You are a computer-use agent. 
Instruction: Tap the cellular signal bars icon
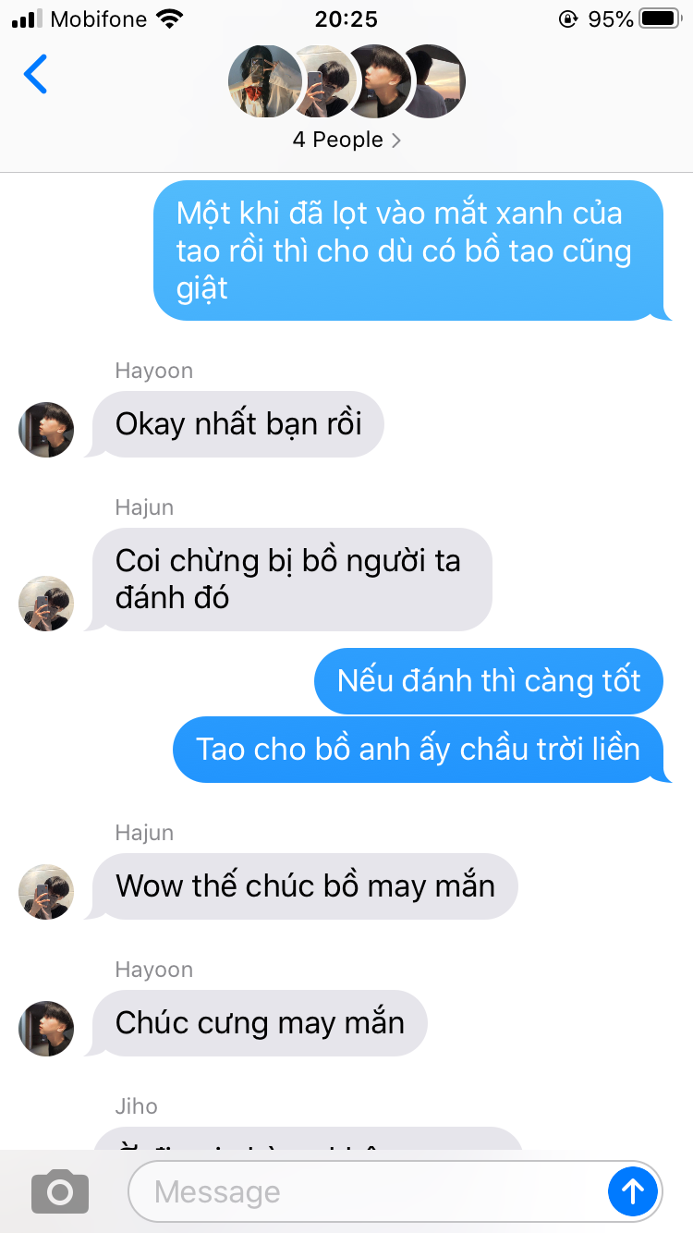[x=27, y=18]
